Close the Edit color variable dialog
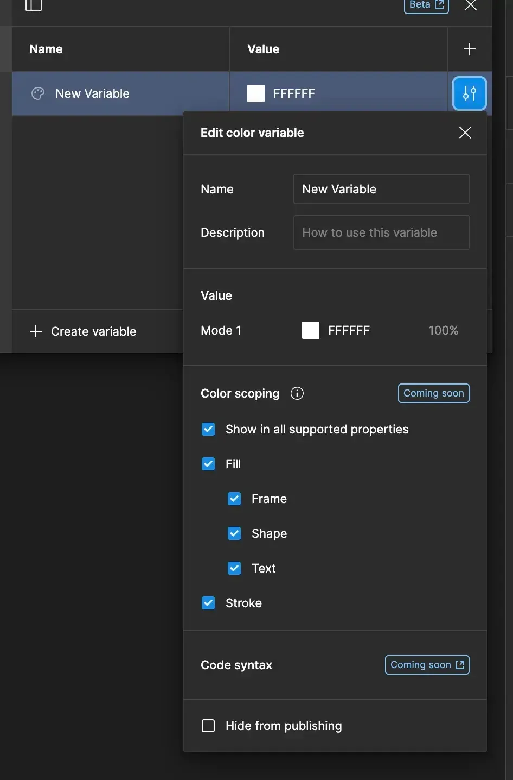 [465, 133]
